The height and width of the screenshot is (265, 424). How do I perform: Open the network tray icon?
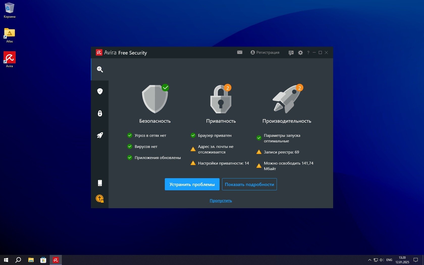(376, 260)
